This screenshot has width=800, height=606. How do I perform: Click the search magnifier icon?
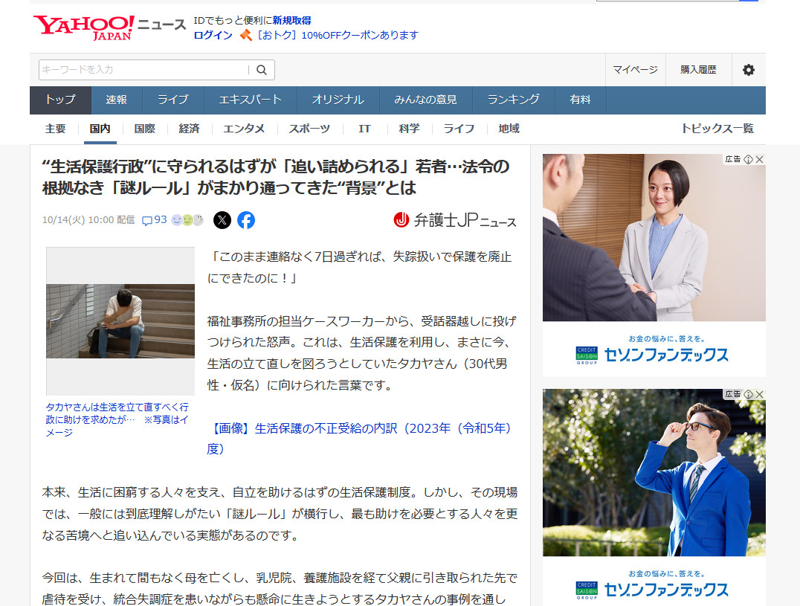(262, 70)
